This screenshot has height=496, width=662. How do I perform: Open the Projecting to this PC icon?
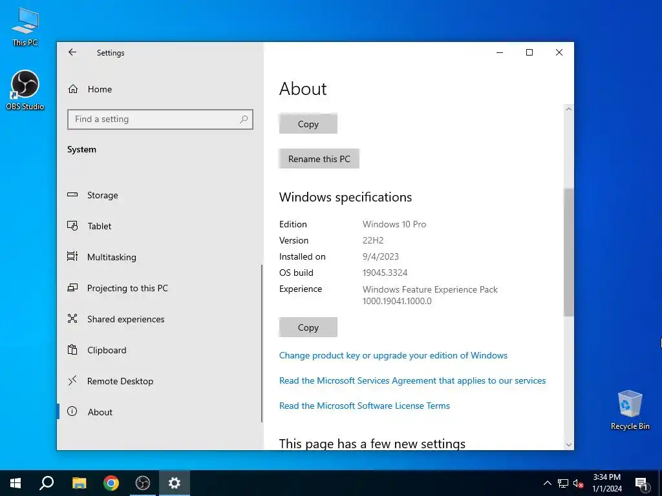click(x=72, y=288)
